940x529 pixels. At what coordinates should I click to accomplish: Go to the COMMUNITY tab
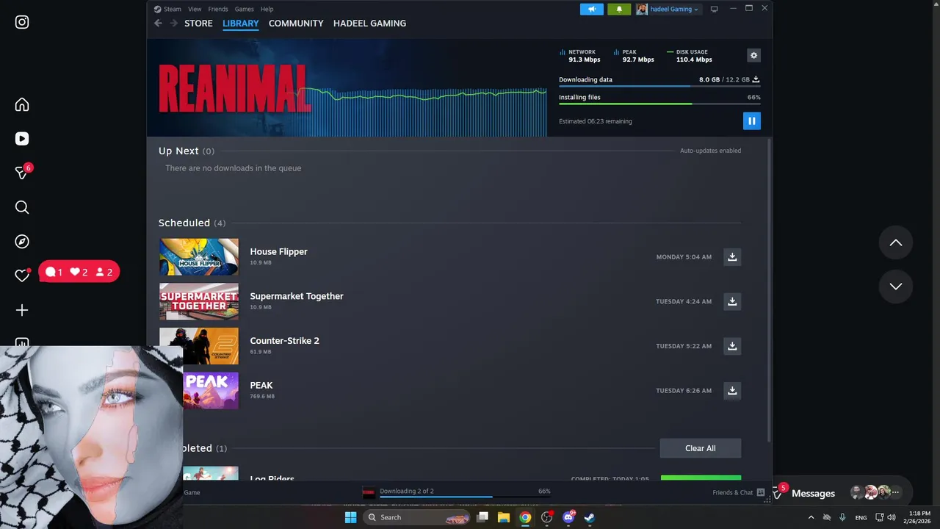(296, 24)
